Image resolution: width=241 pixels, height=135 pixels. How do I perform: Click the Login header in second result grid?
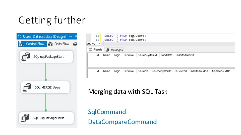[117, 71]
